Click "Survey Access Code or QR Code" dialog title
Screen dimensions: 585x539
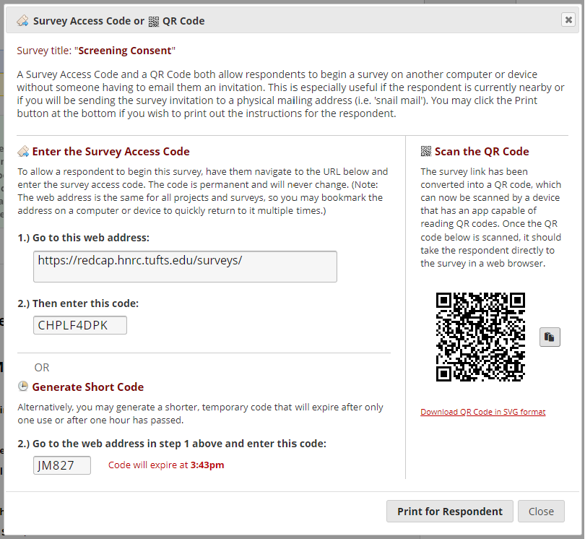[118, 21]
